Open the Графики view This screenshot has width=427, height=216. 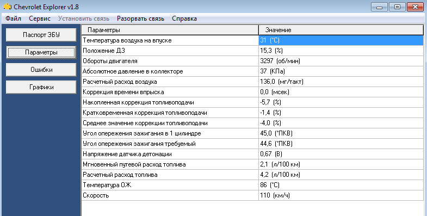coord(41,87)
